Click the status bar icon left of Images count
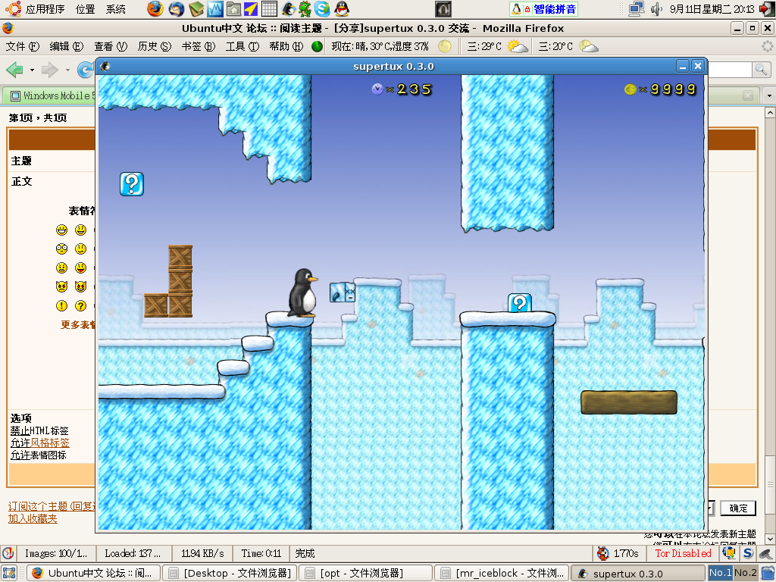Viewport: 776px width, 582px height. point(8,553)
